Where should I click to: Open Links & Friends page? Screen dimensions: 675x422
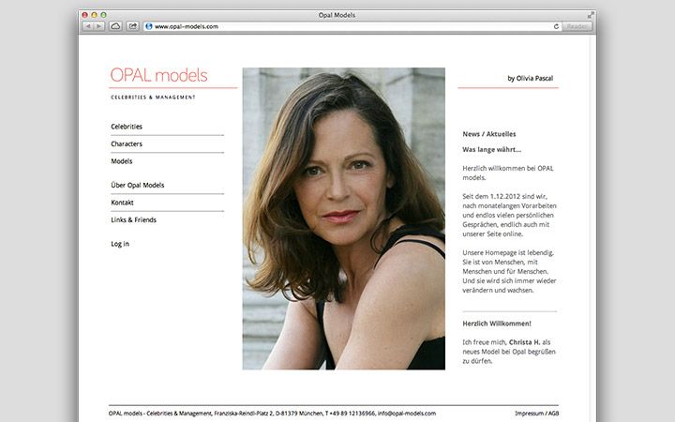[x=133, y=219]
